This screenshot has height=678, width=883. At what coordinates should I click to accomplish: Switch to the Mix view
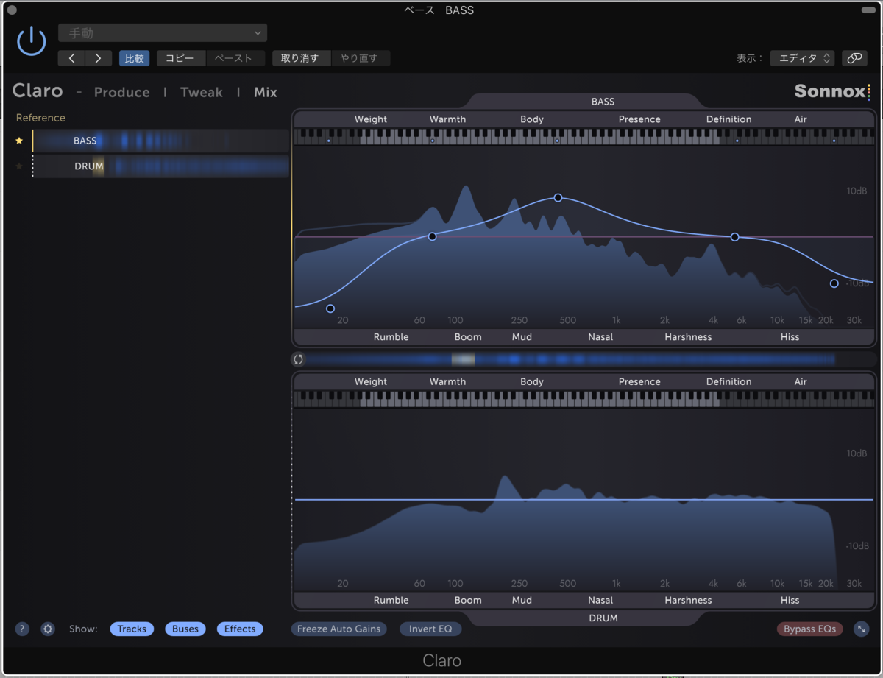point(266,92)
